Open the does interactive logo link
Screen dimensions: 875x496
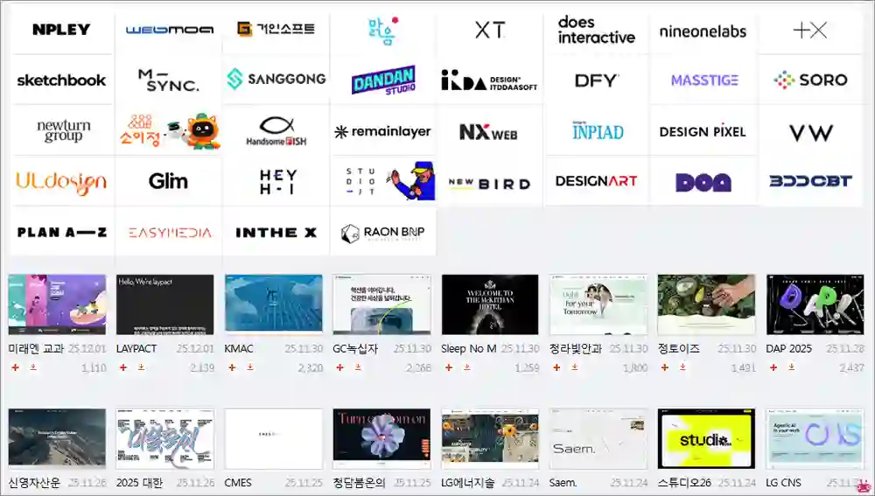(x=596, y=30)
